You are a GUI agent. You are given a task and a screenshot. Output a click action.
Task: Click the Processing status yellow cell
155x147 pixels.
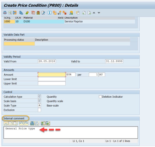tap(19, 44)
